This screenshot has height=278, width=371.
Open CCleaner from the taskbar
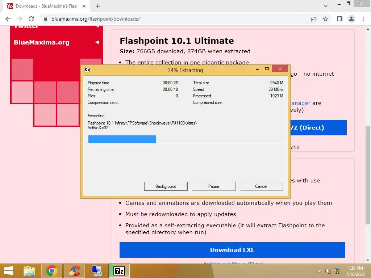(x=74, y=271)
